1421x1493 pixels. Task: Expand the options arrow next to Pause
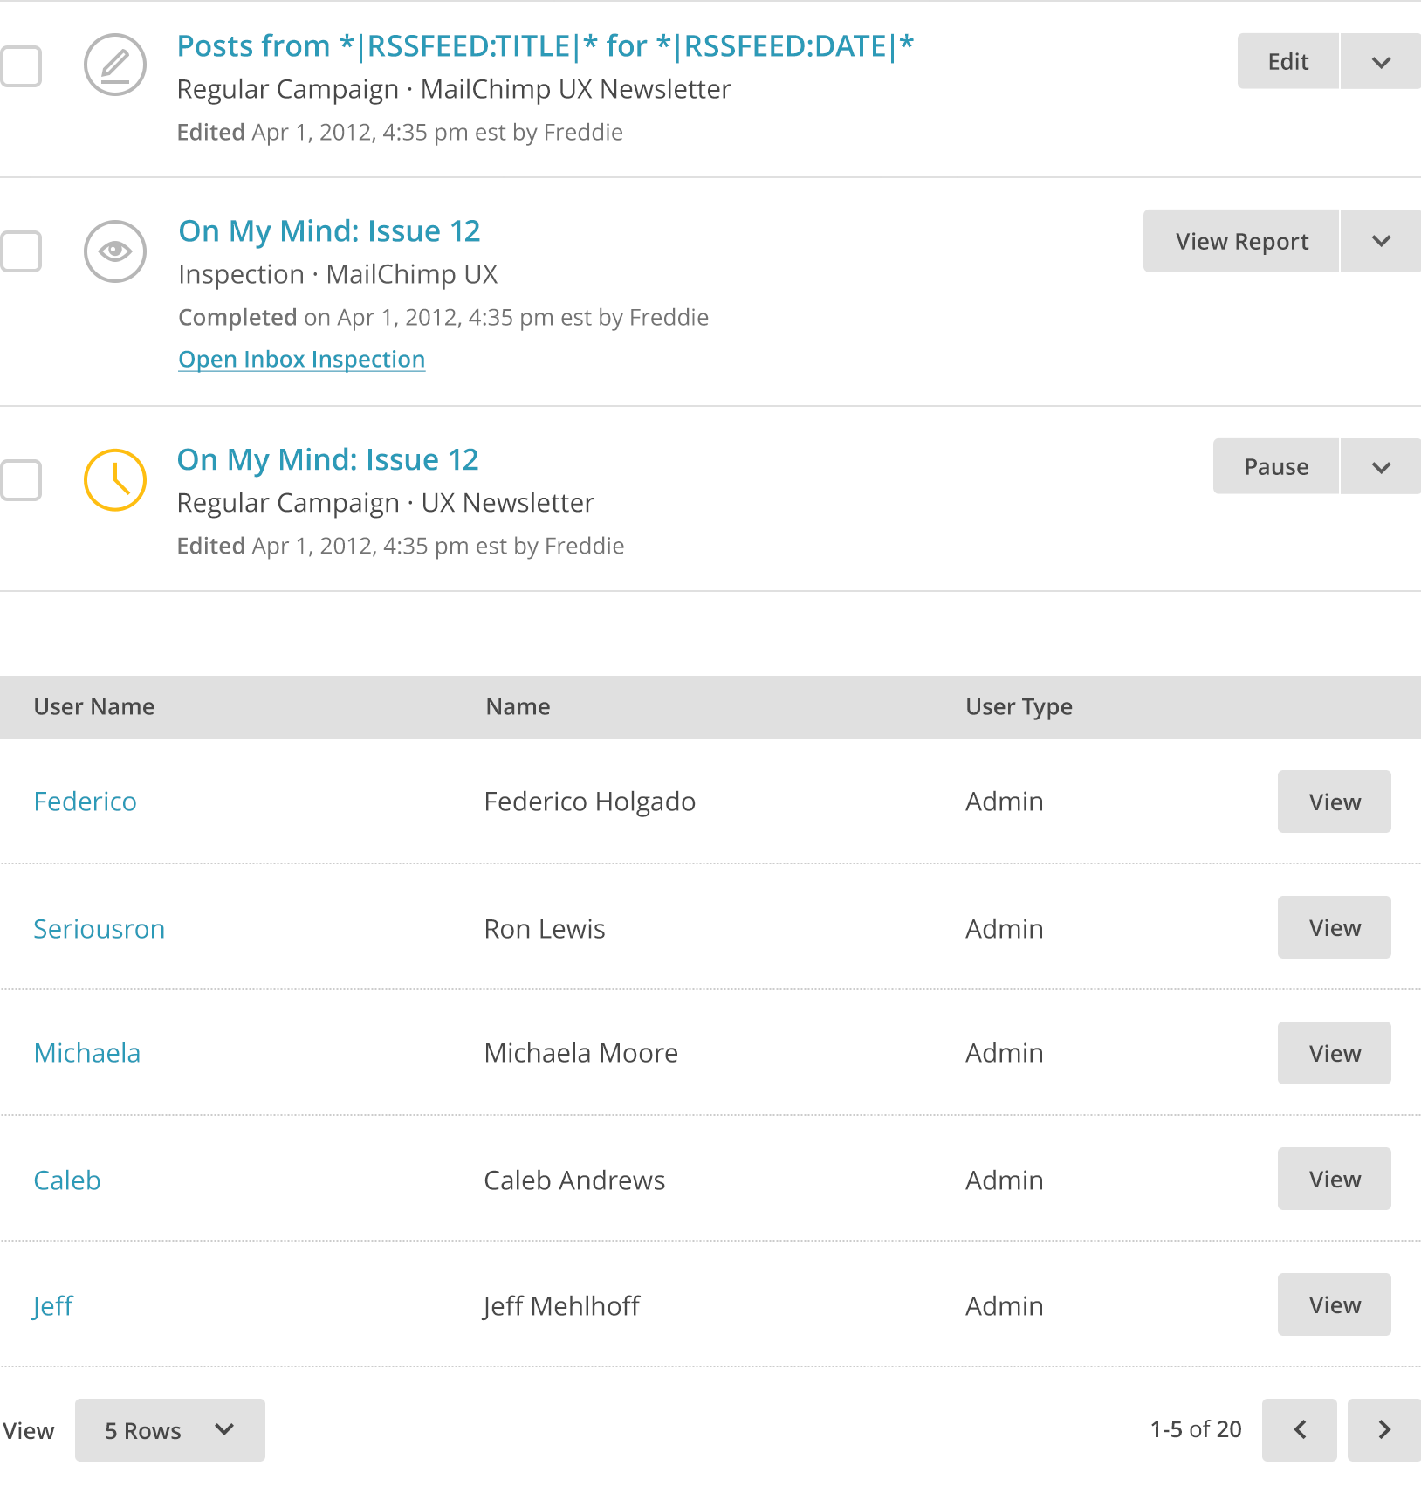[1381, 467]
